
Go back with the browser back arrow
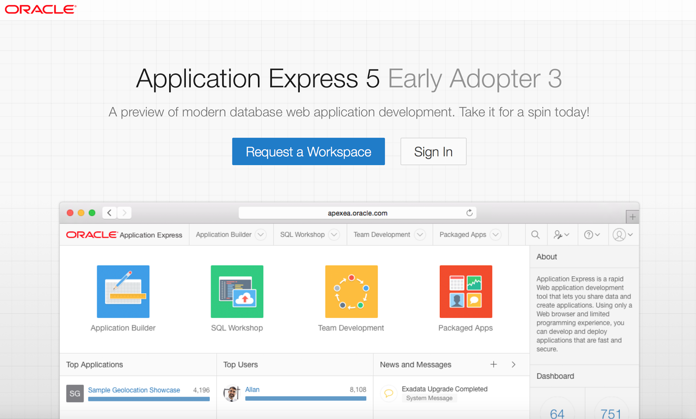[110, 213]
